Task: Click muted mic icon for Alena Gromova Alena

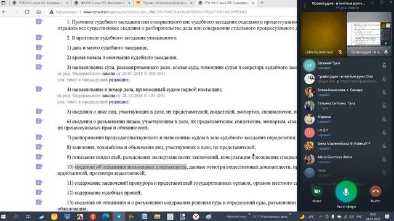Action: [384, 160]
